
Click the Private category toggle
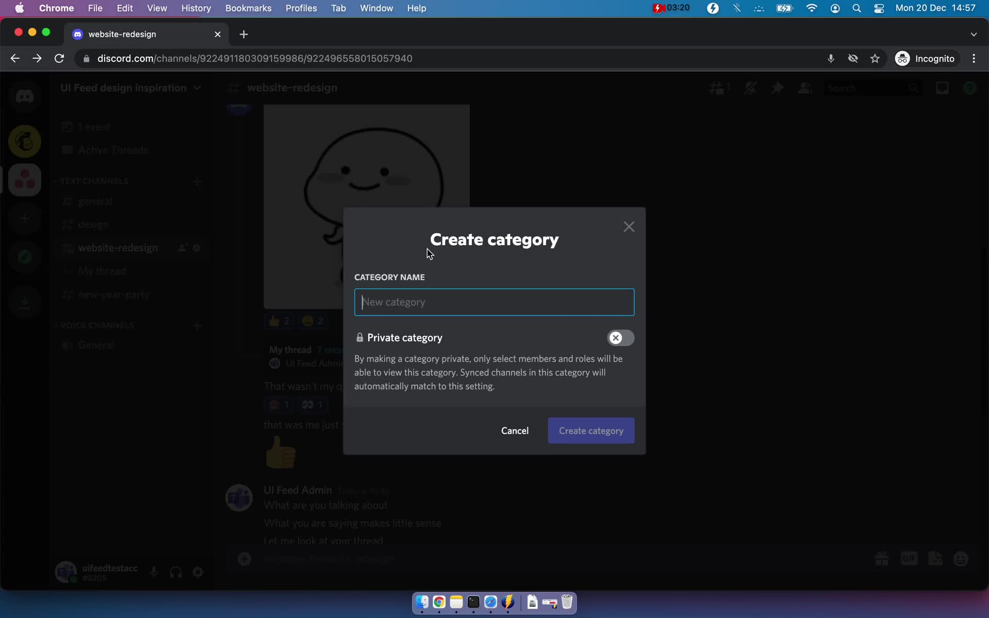619,337
